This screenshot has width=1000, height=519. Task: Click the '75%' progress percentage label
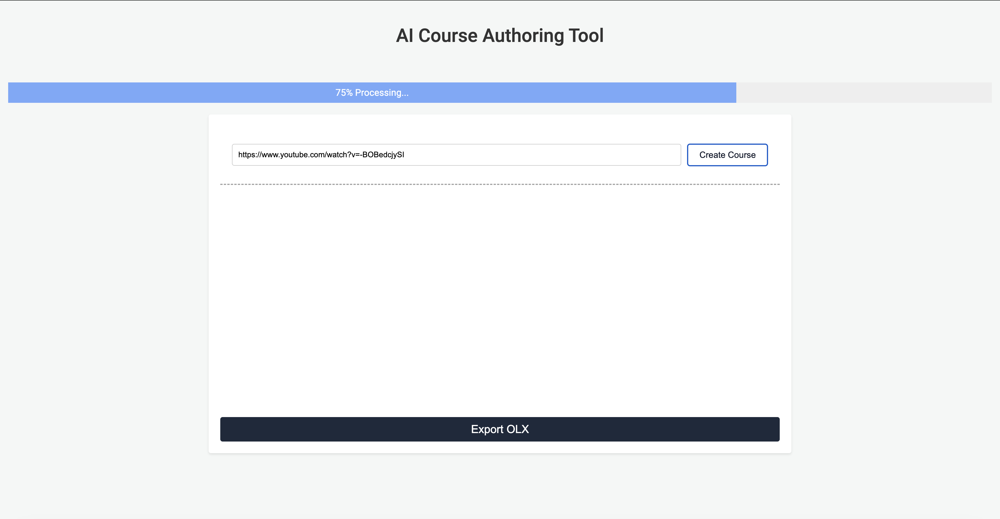[344, 93]
